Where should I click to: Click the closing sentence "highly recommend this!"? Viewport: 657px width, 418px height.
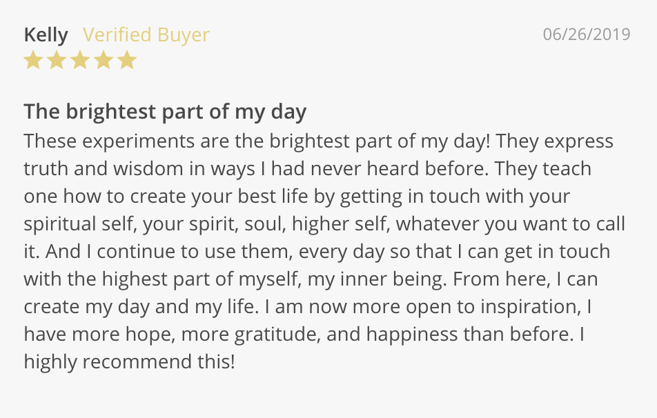click(129, 362)
